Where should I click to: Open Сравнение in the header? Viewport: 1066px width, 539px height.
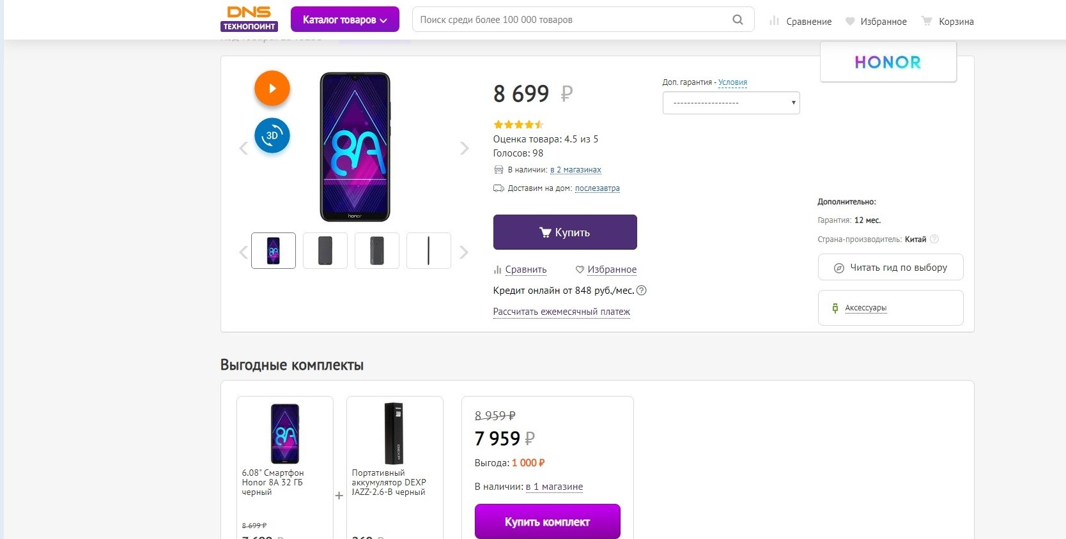coord(800,21)
